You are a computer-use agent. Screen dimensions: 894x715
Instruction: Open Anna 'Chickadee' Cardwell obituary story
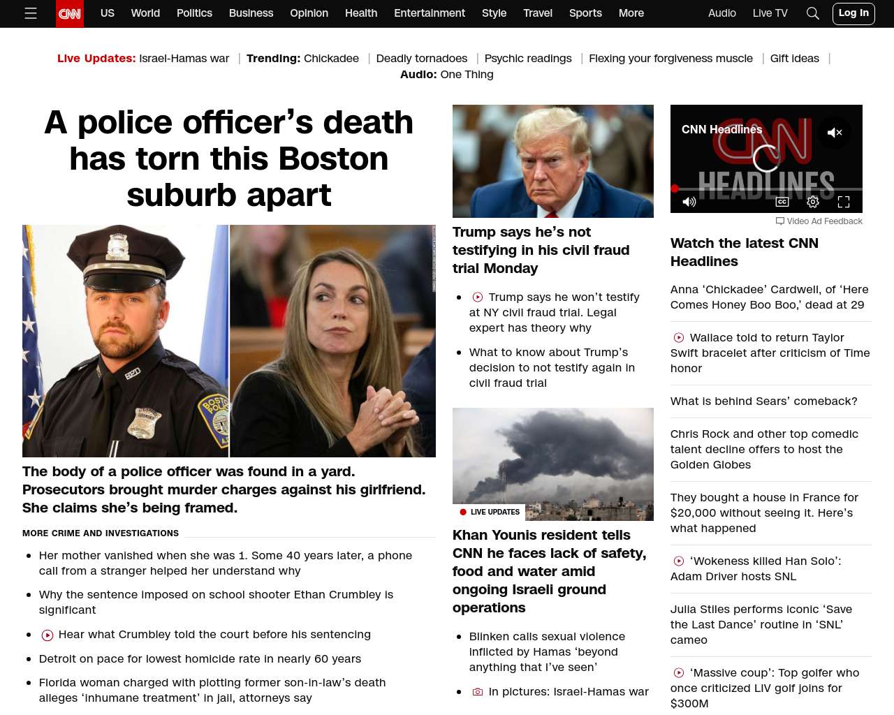coord(770,297)
